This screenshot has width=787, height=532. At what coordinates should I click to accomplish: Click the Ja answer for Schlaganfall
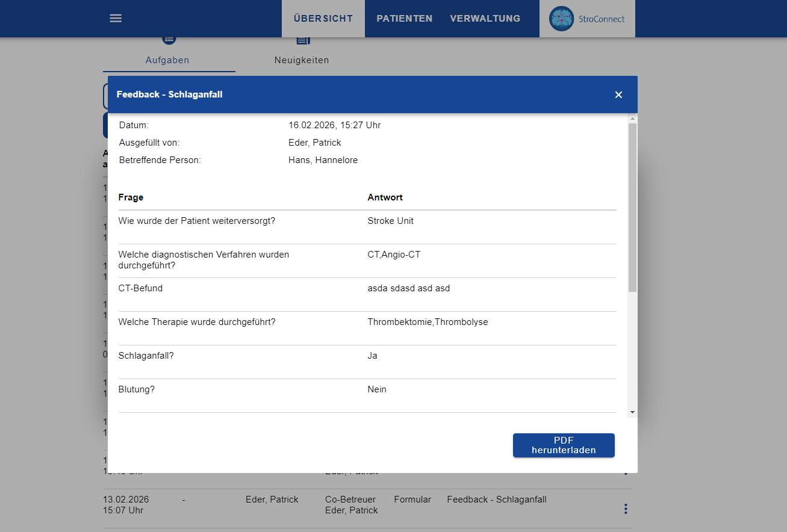coord(373,356)
